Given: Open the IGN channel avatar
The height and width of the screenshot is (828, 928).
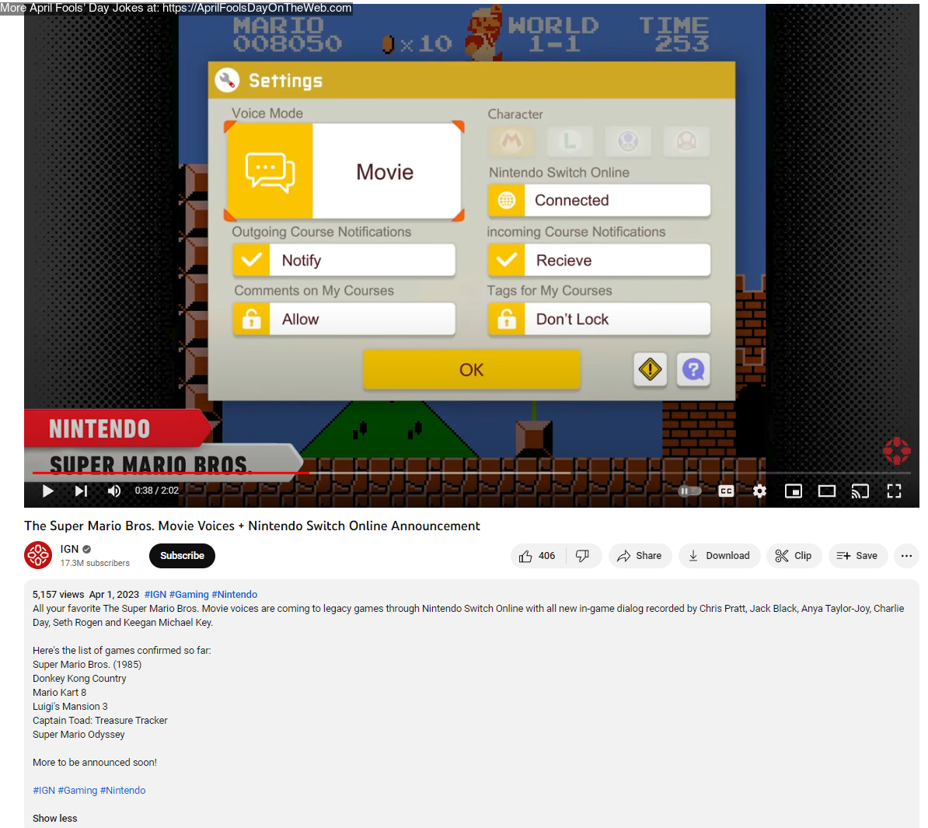Looking at the screenshot, I should [x=38, y=555].
